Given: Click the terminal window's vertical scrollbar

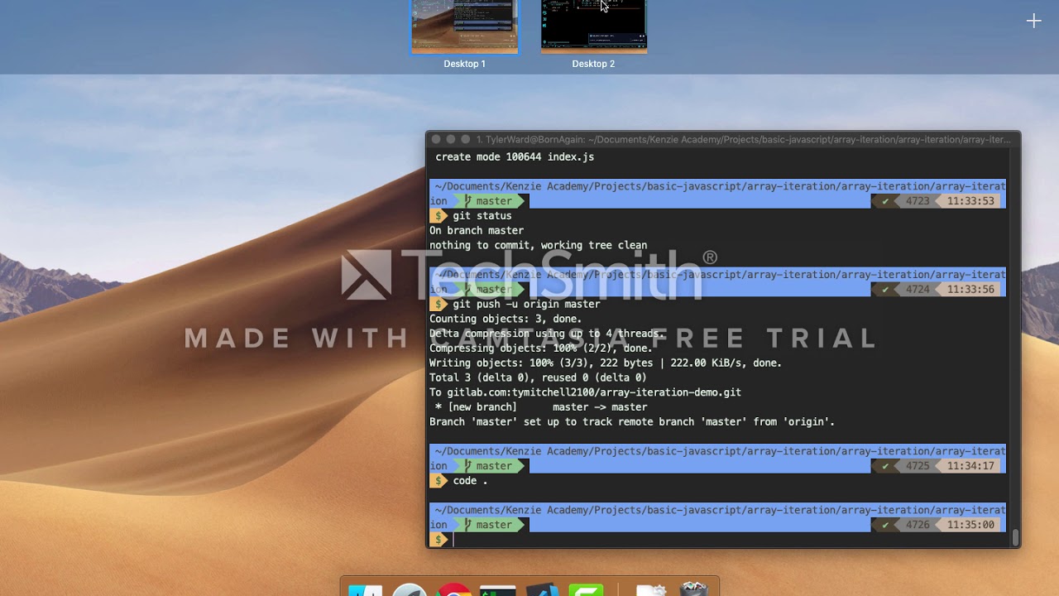Looking at the screenshot, I should click(1015, 537).
